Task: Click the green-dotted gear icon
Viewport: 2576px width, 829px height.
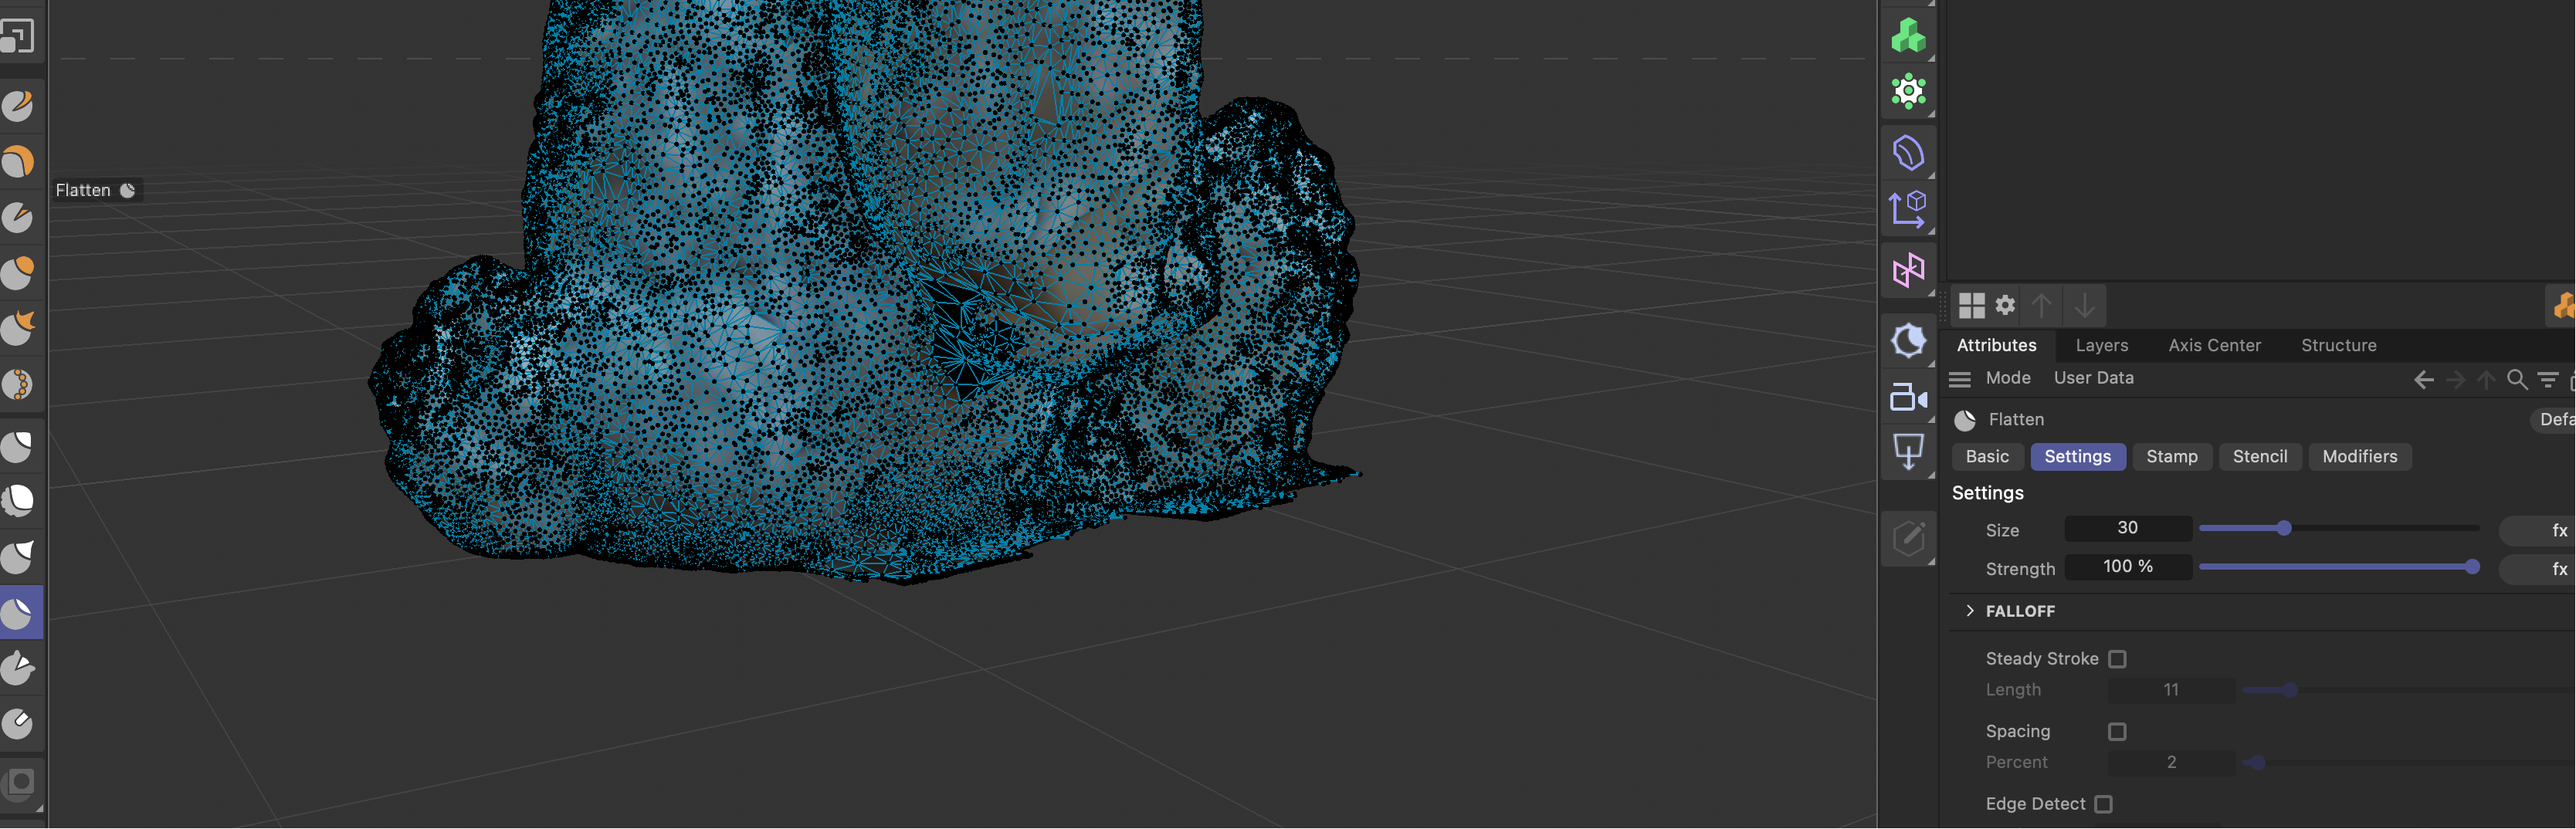Action: tap(1907, 92)
